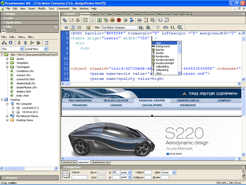Image resolution: width=246 pixels, height=185 pixels.
Task: Show Design view button
Action: 79,28
